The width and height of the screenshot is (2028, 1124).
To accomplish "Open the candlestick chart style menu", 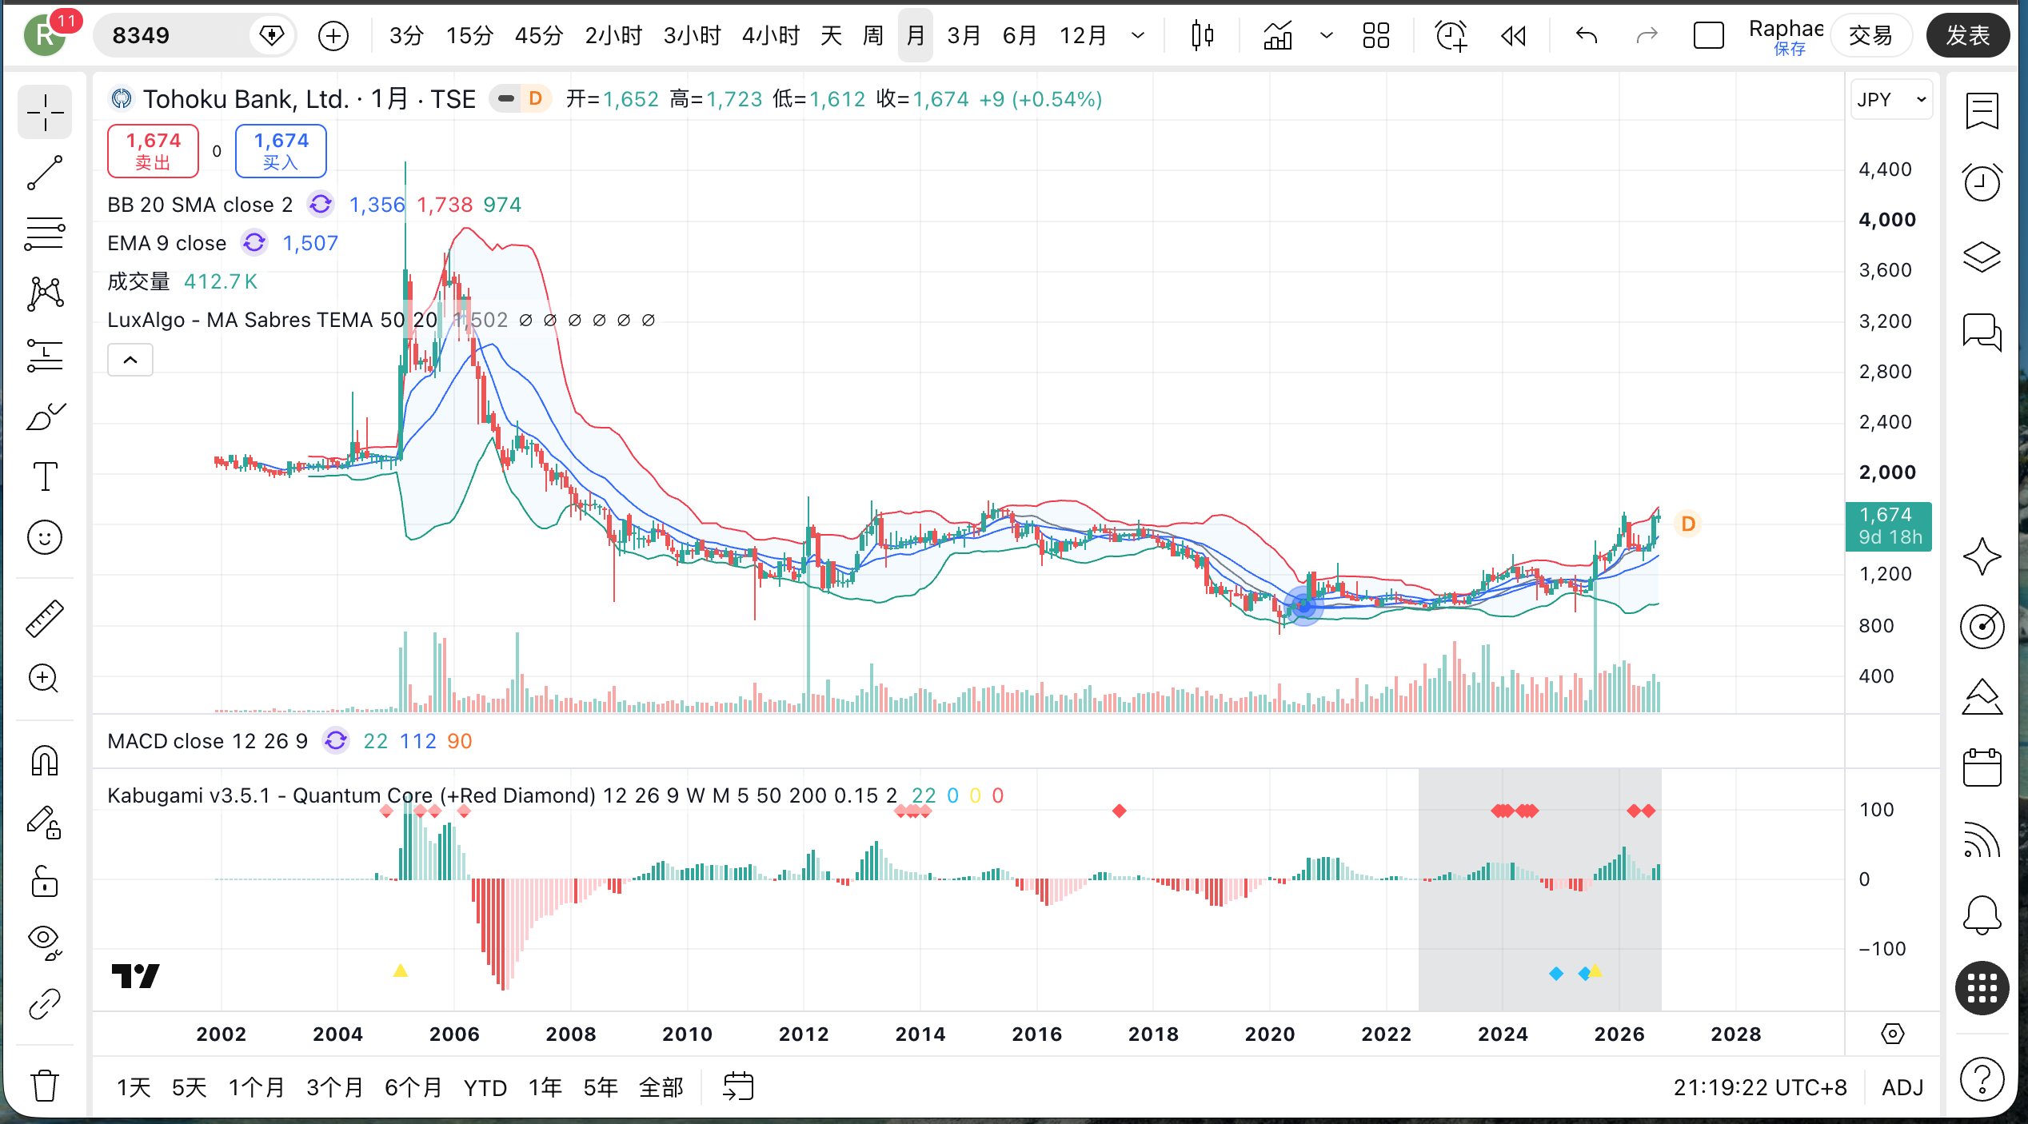I will [1202, 35].
